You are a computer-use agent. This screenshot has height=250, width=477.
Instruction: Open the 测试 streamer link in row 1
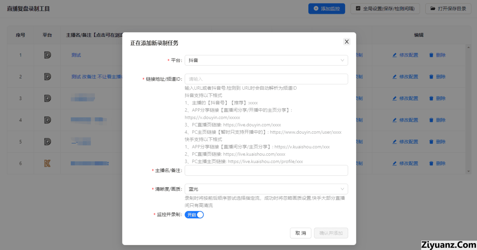(76, 55)
